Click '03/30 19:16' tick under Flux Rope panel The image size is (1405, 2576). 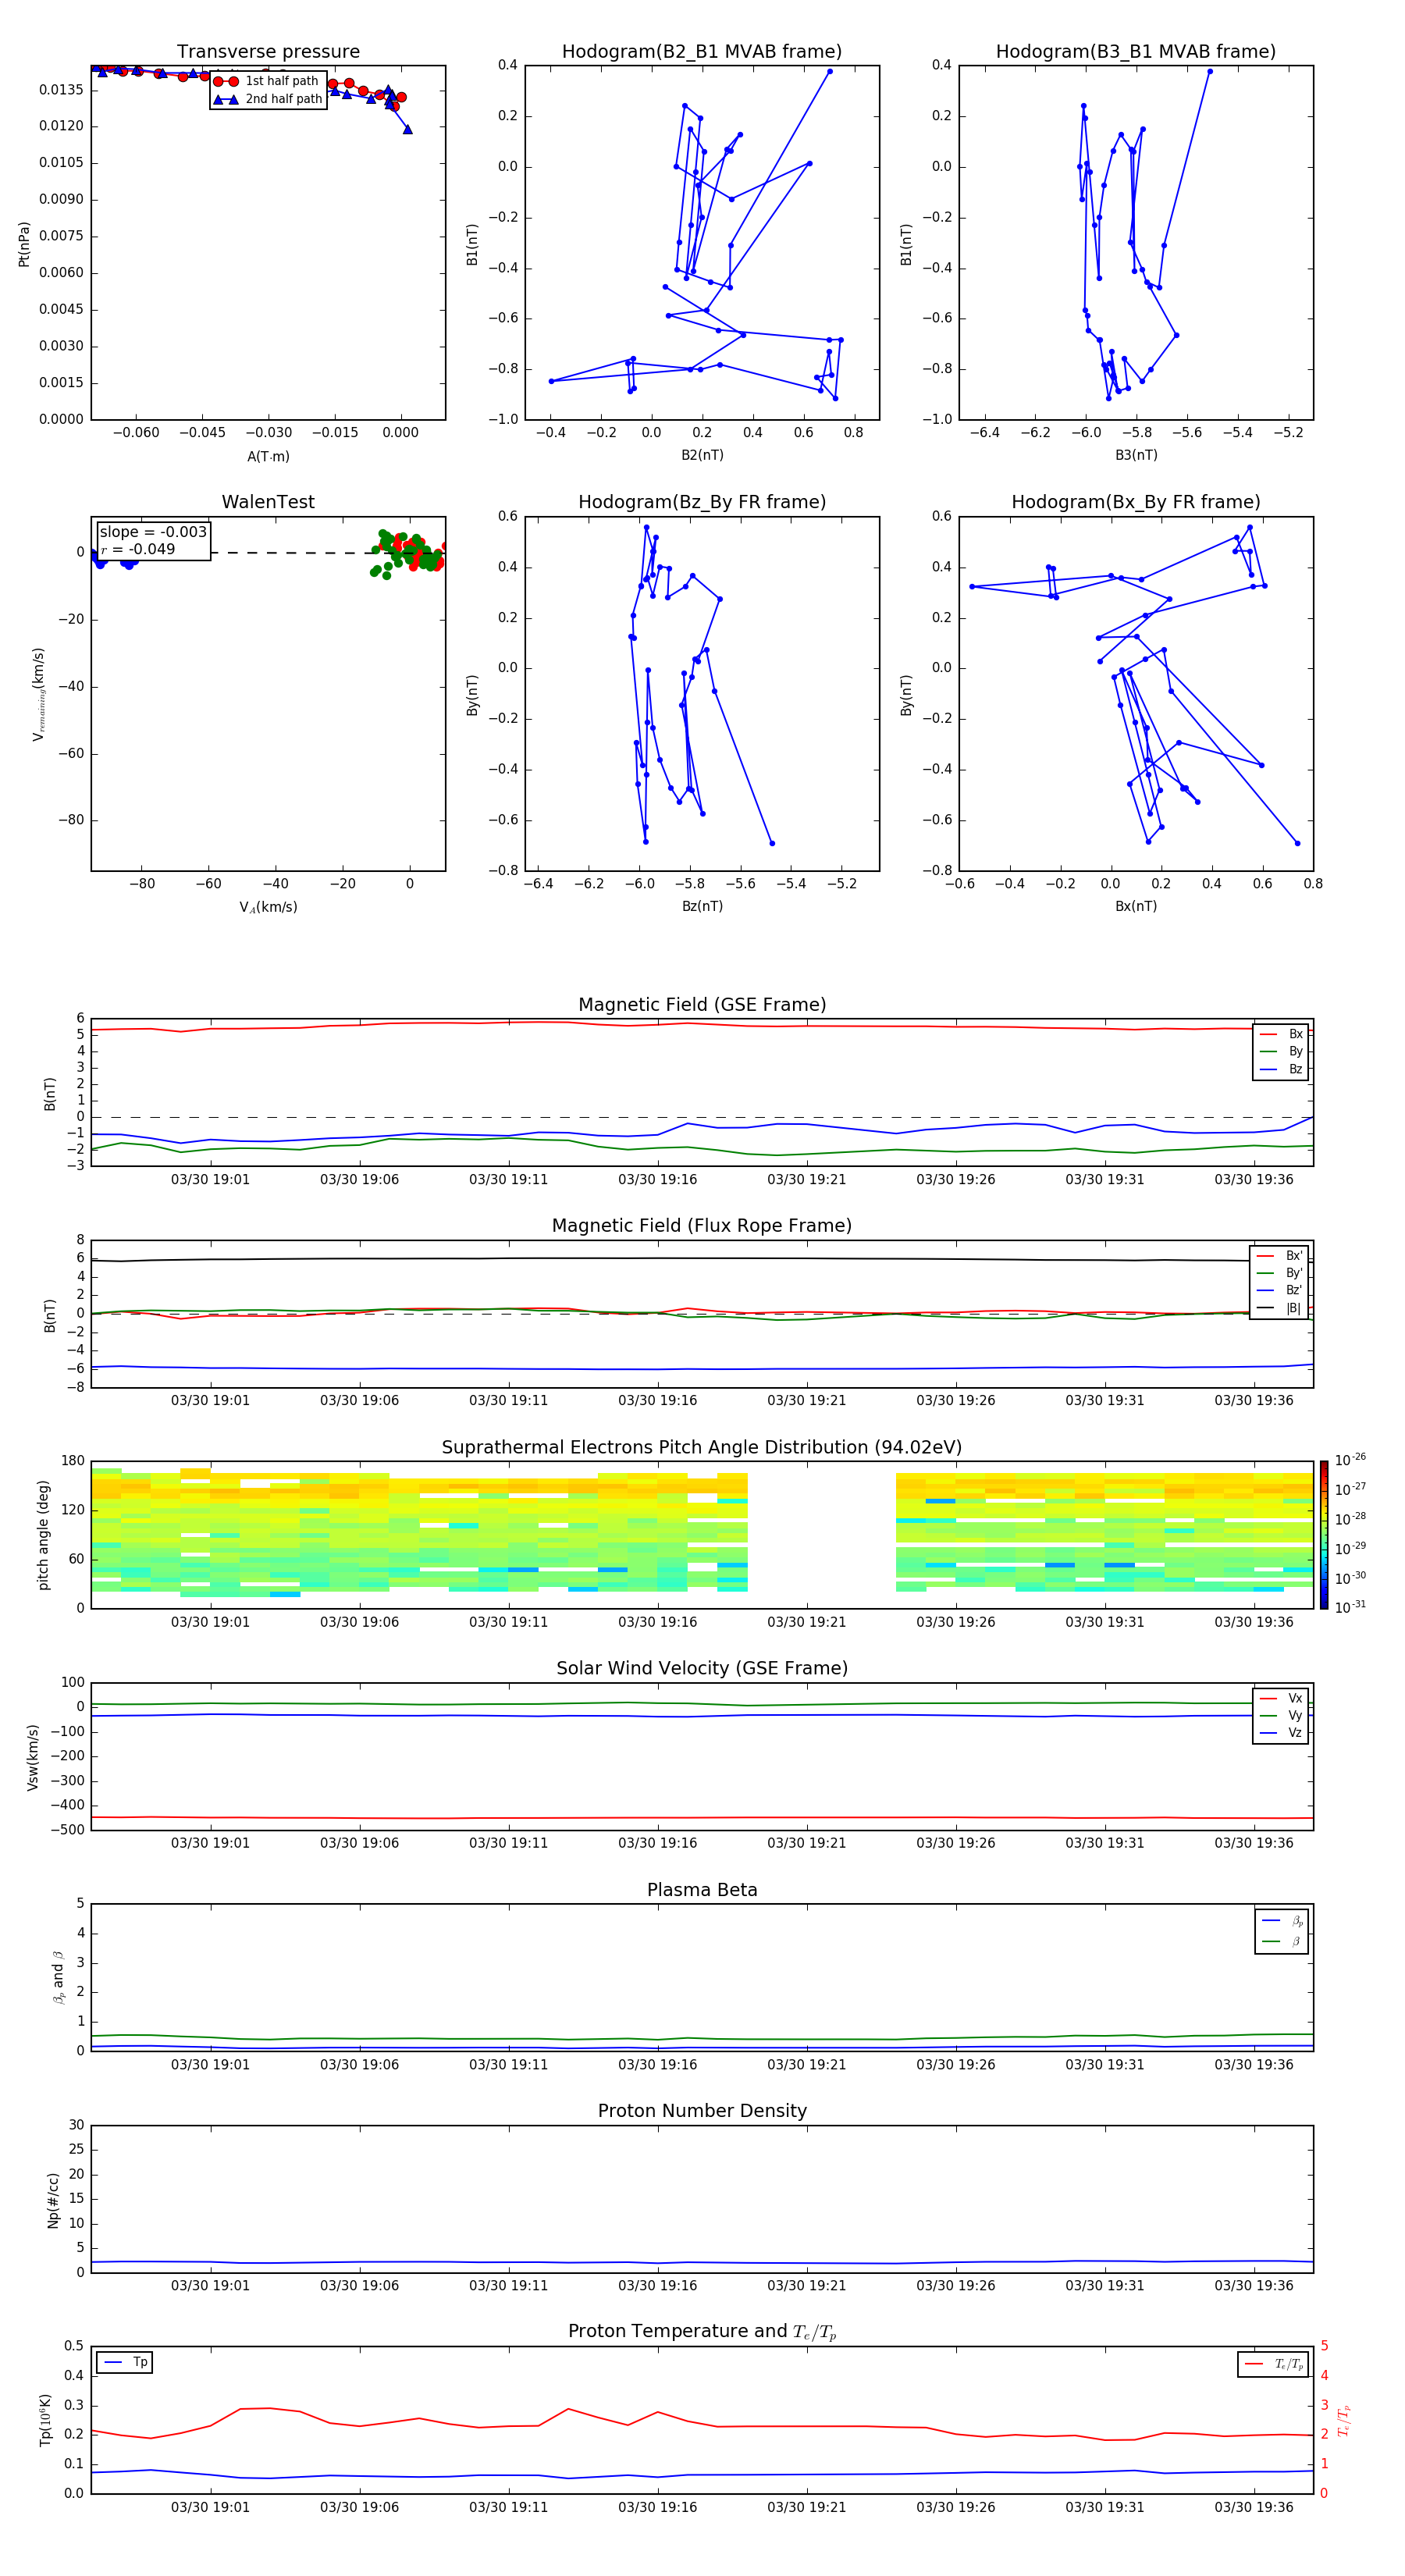(657, 1401)
